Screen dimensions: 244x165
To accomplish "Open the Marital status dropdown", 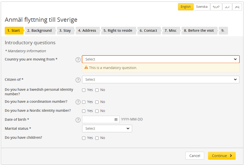I will coord(107,128).
